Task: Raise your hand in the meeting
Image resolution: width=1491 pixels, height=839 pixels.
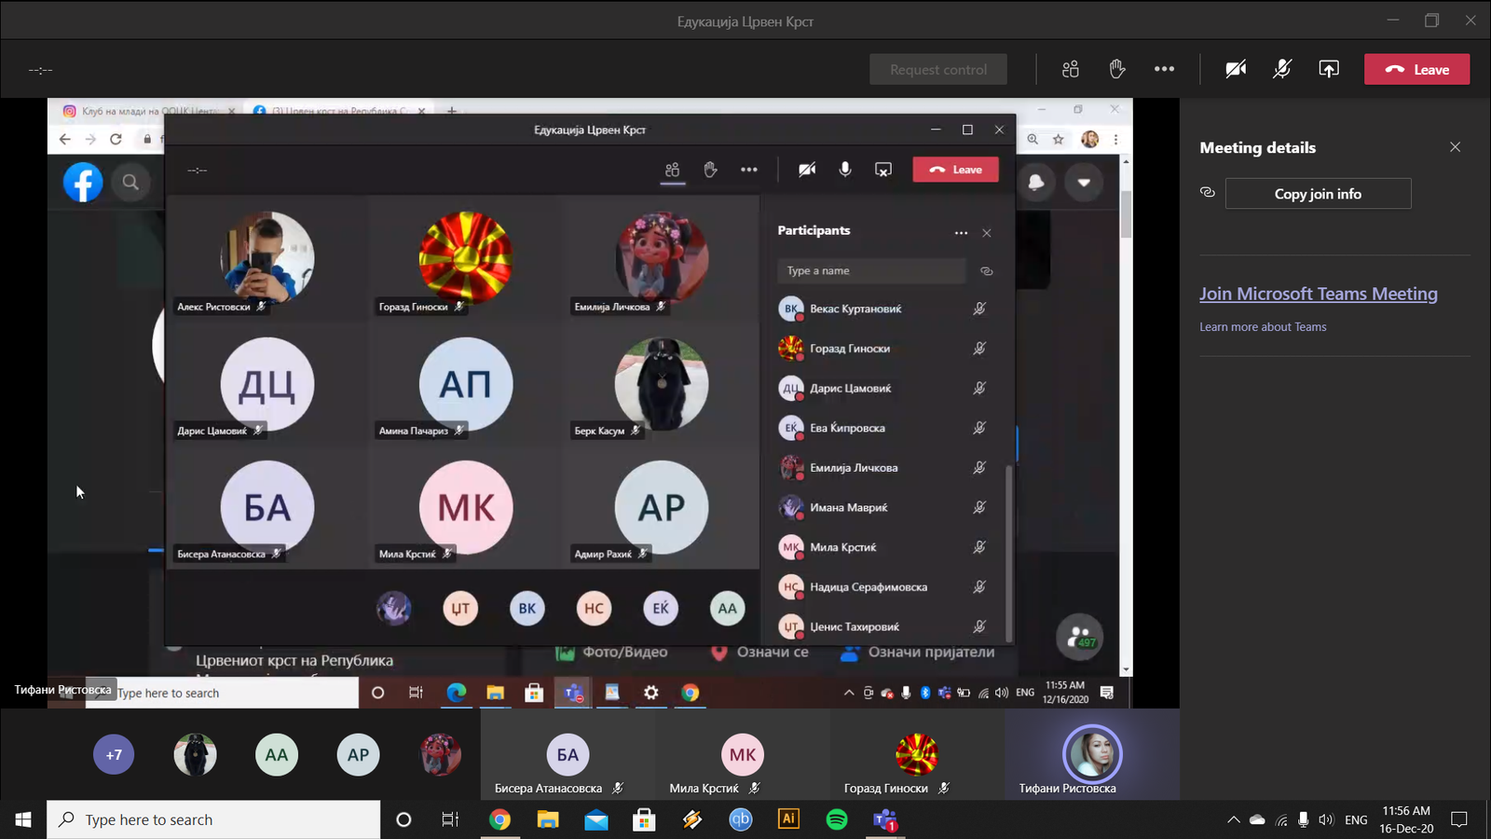Action: (x=1116, y=69)
